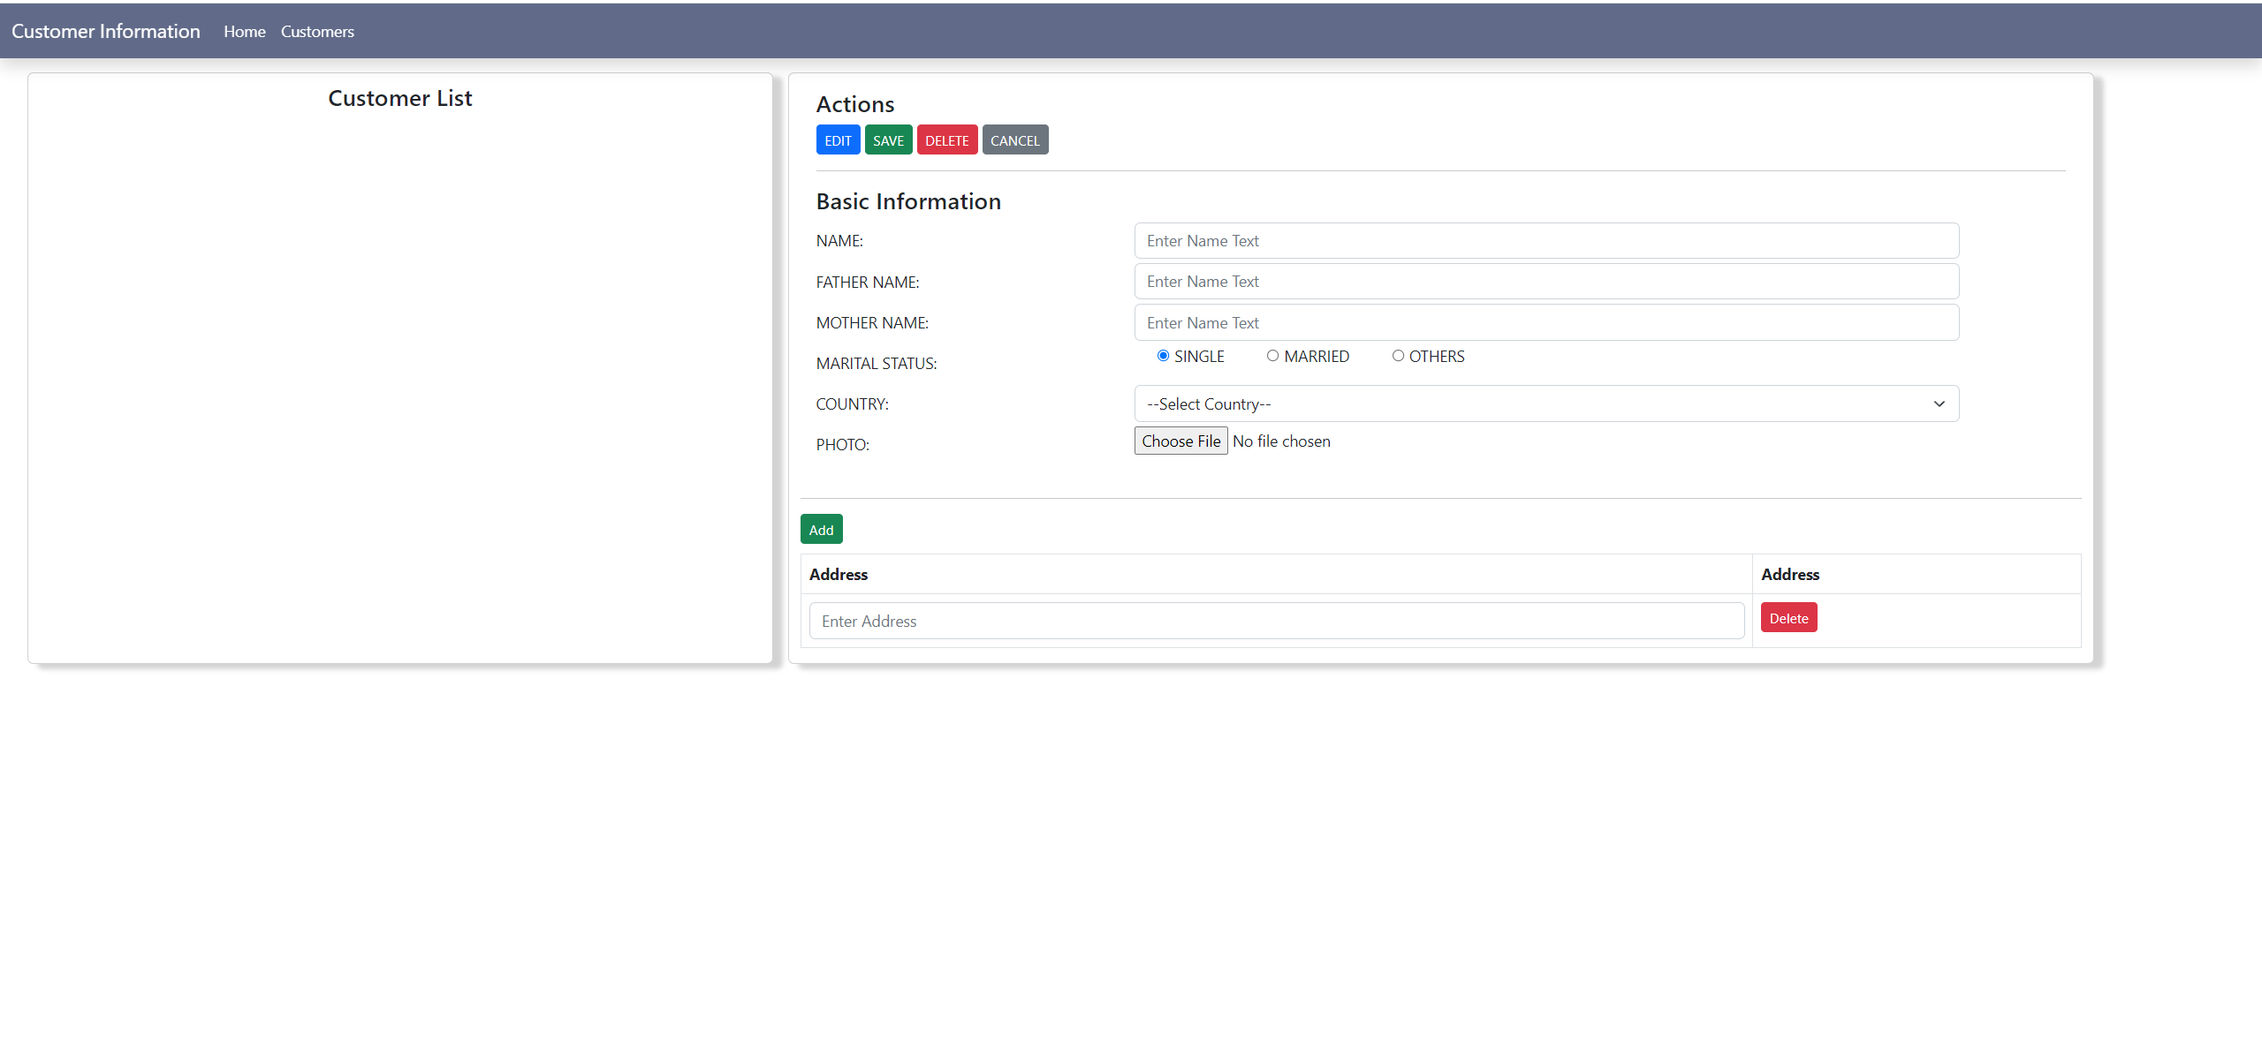Click the country dropdown chevron arrow
This screenshot has width=2262, height=1048.
tap(1939, 403)
